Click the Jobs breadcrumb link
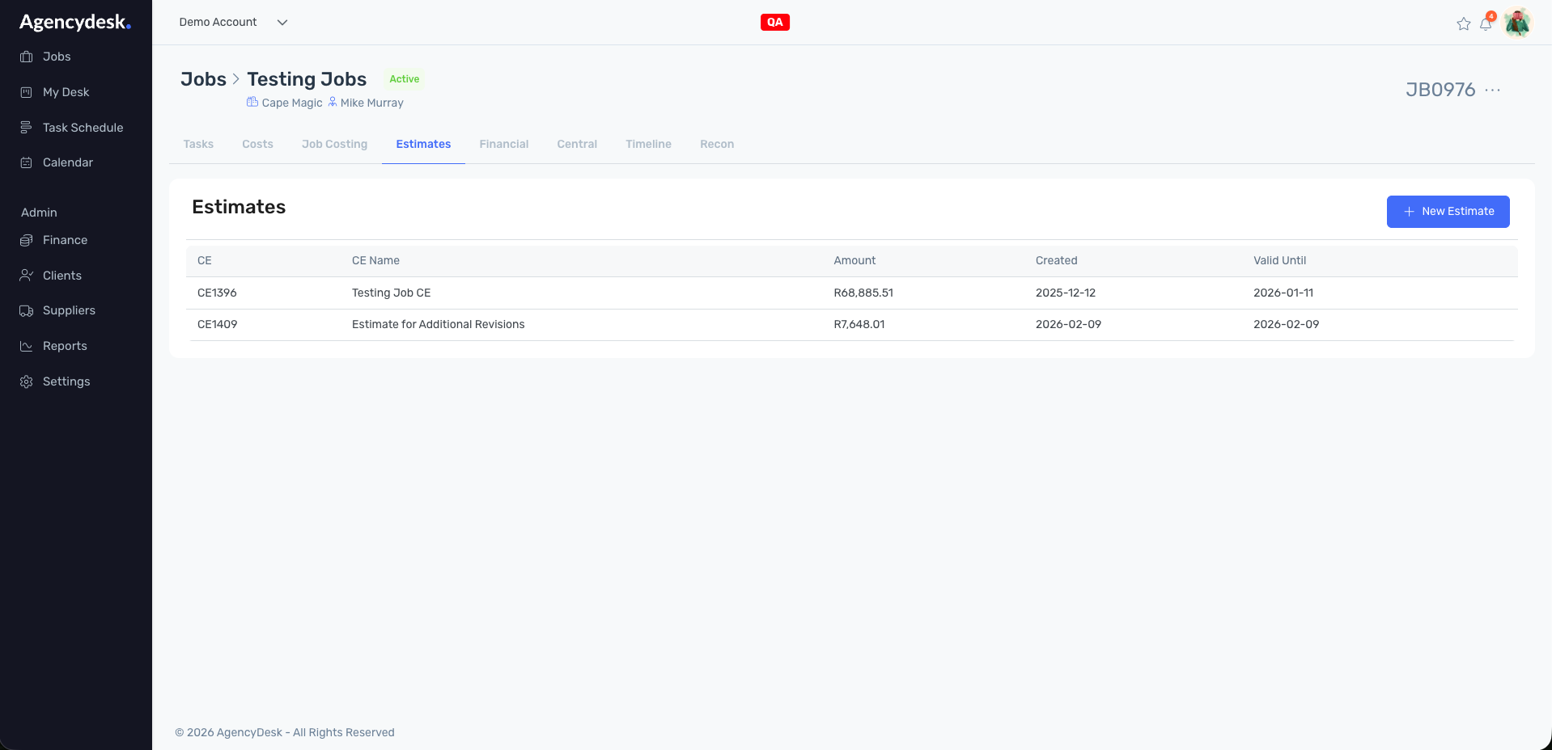Screen dimensions: 1552x750 pos(203,79)
